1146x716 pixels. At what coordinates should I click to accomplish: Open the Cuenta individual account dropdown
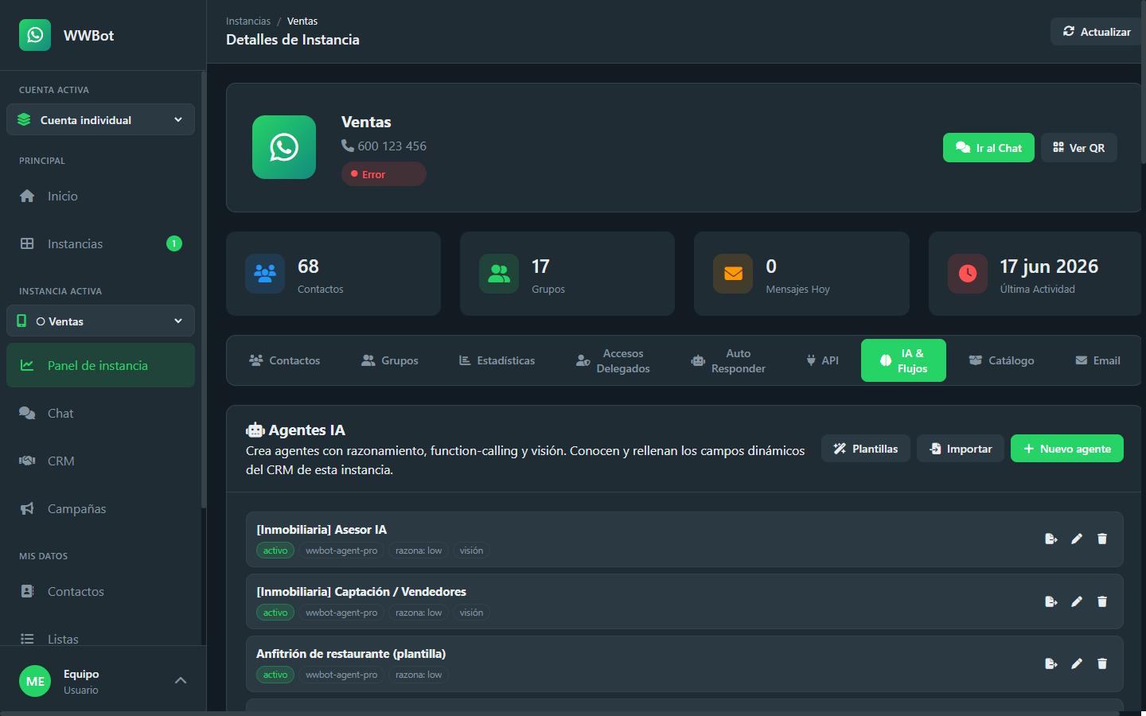(100, 119)
